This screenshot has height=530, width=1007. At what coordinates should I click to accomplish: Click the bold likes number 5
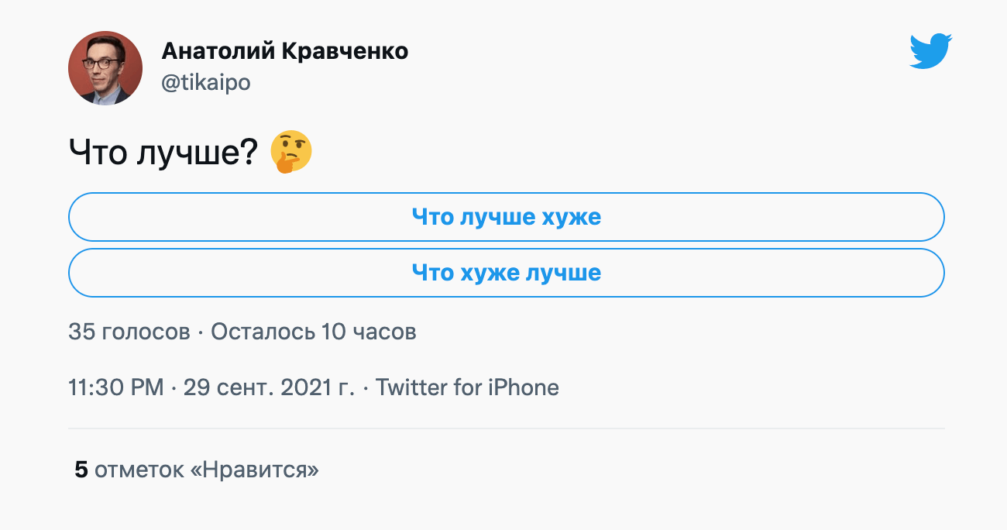point(81,470)
